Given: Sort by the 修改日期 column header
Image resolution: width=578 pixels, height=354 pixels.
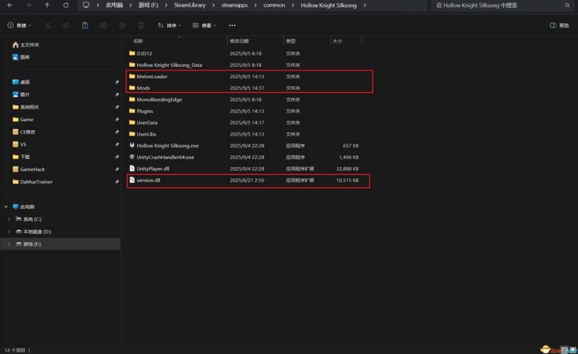Looking at the screenshot, I should (239, 41).
